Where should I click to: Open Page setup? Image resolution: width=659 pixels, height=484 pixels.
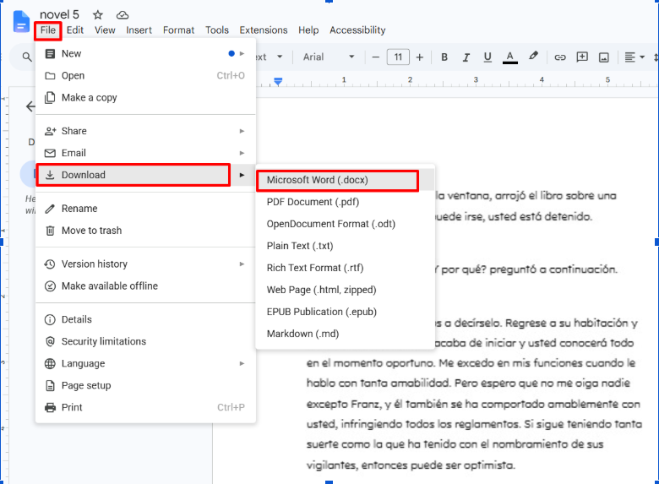tap(145, 385)
